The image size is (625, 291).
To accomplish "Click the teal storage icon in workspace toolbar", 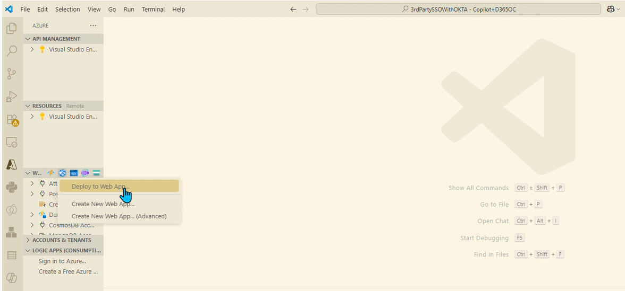I will click(x=96, y=173).
